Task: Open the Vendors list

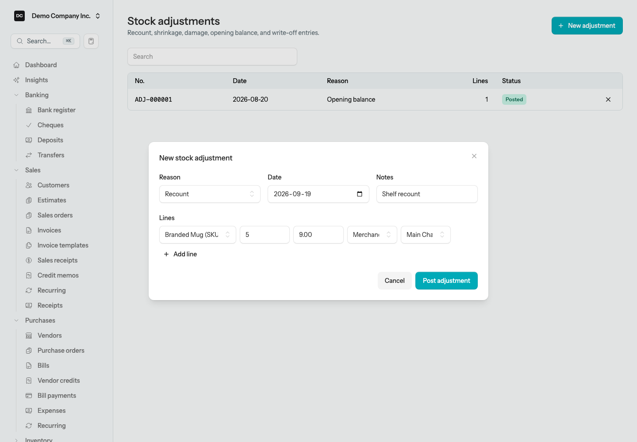Action: (x=50, y=335)
